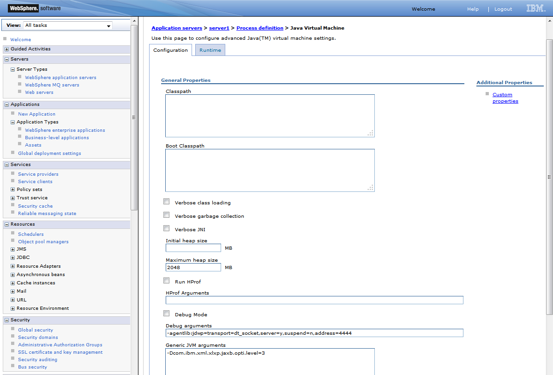Viewport: 553px width, 375px height.
Task: Expand the Guided Activities section
Action: 7,49
